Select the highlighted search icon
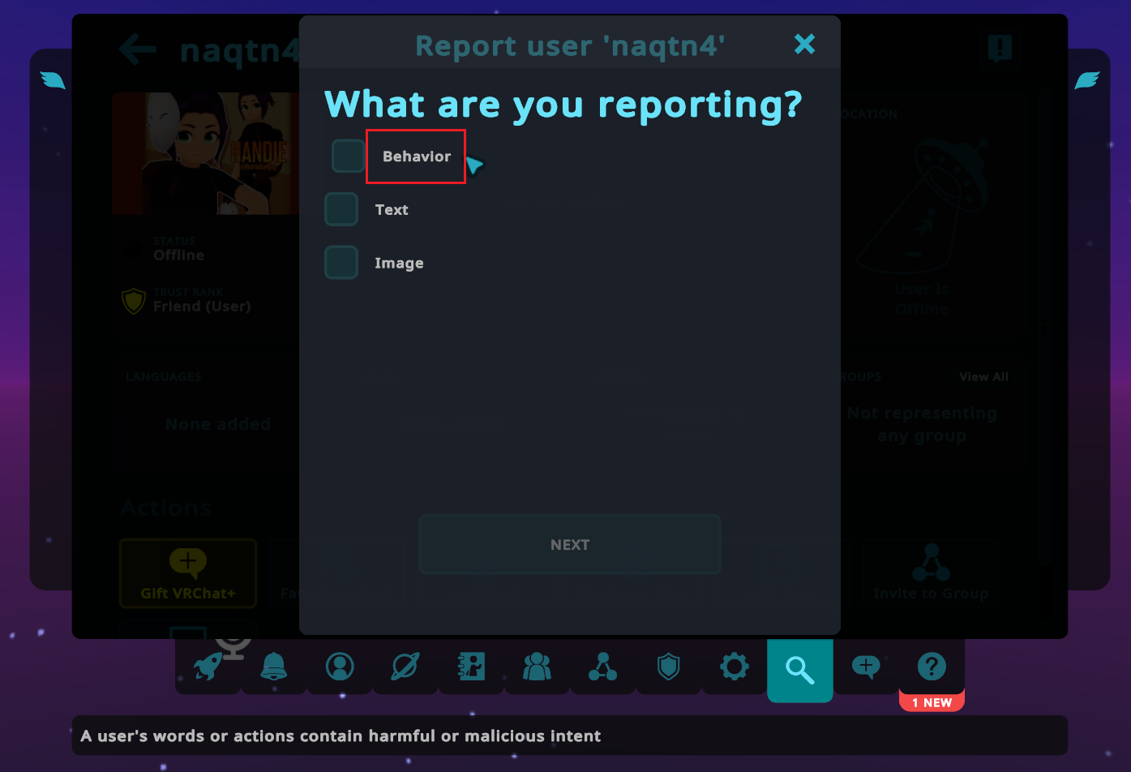This screenshot has width=1131, height=772. point(799,670)
